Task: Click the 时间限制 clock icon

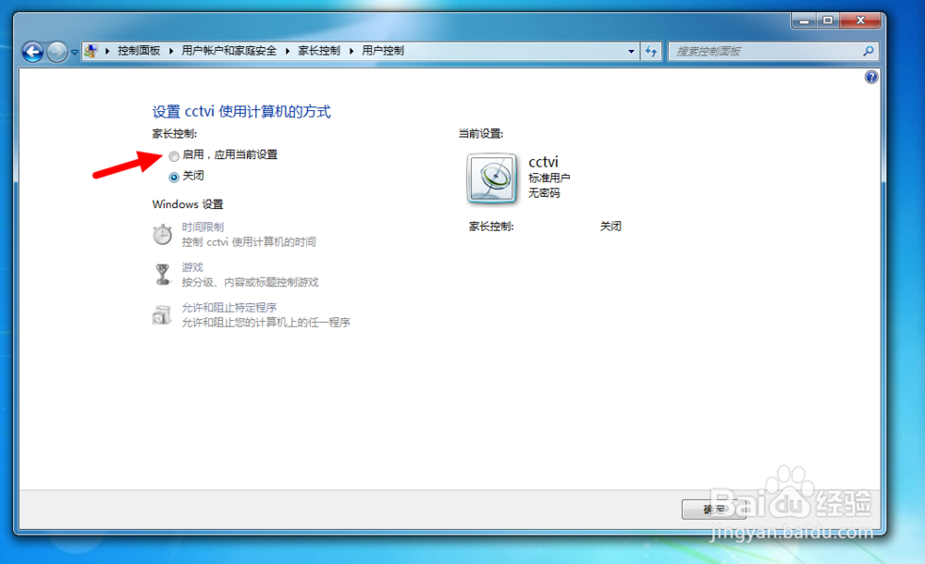Action: coord(162,234)
